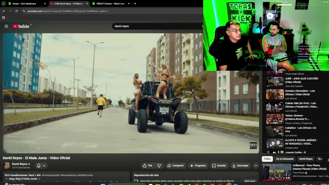This screenshot has width=329, height=185.
Task: Click the video title 'David Reyes - El Mala Junta'
Action: click(x=36, y=158)
